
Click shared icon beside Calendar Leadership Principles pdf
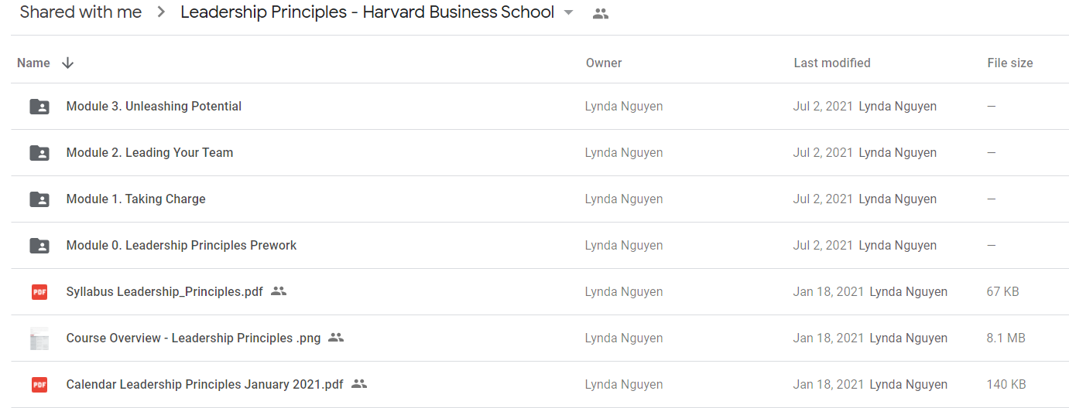[x=359, y=384]
